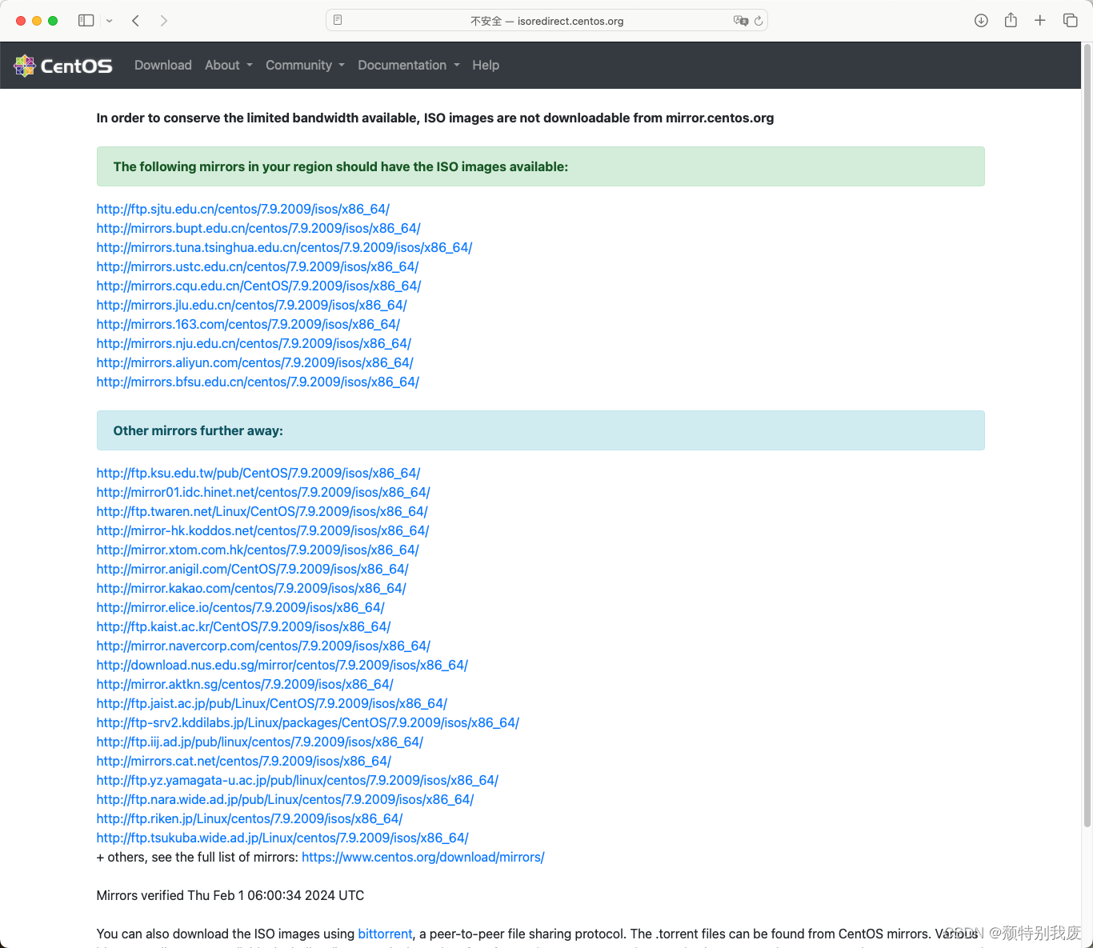Open the mirror01.idc.hinet.net mirror link

(263, 492)
